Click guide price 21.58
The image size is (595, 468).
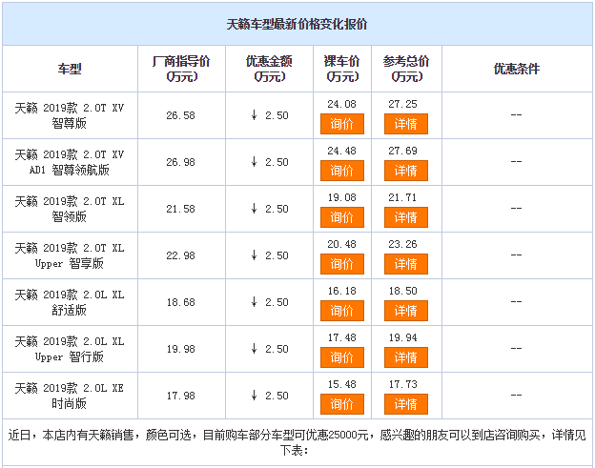pyautogui.click(x=180, y=209)
